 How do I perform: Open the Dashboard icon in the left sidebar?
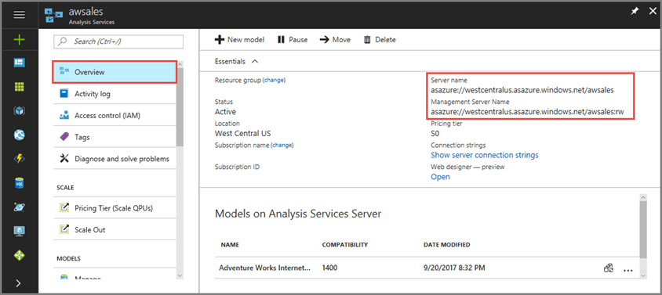pyautogui.click(x=19, y=63)
